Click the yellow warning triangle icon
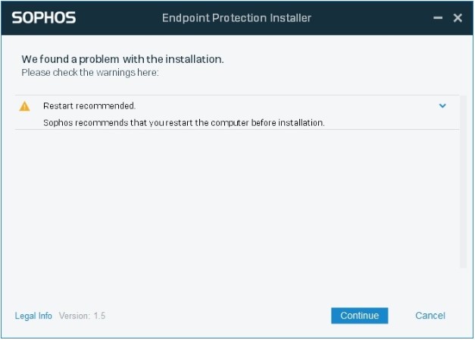Screen dimensions: 475x340 coord(25,106)
